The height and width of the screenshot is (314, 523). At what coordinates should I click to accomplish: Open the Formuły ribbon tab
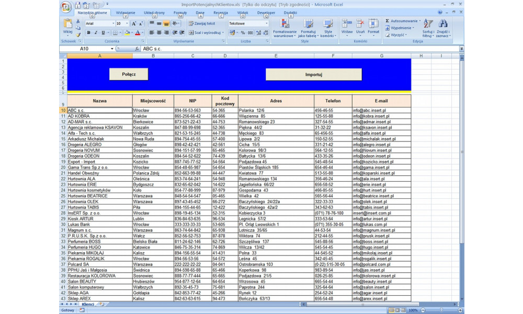180,13
